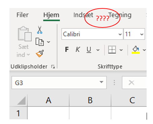Copy selection with the copy icon
The image size is (153, 124).
pyautogui.click(x=40, y=42)
